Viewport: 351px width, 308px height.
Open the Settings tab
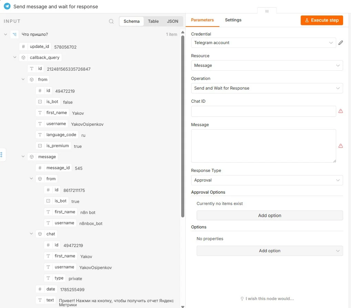coord(233,20)
